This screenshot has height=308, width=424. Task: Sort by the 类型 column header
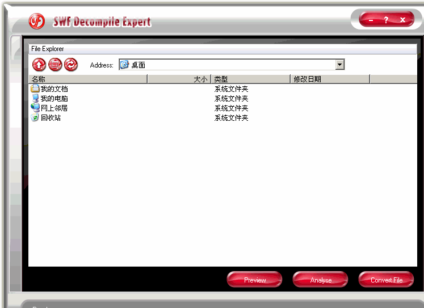click(250, 79)
